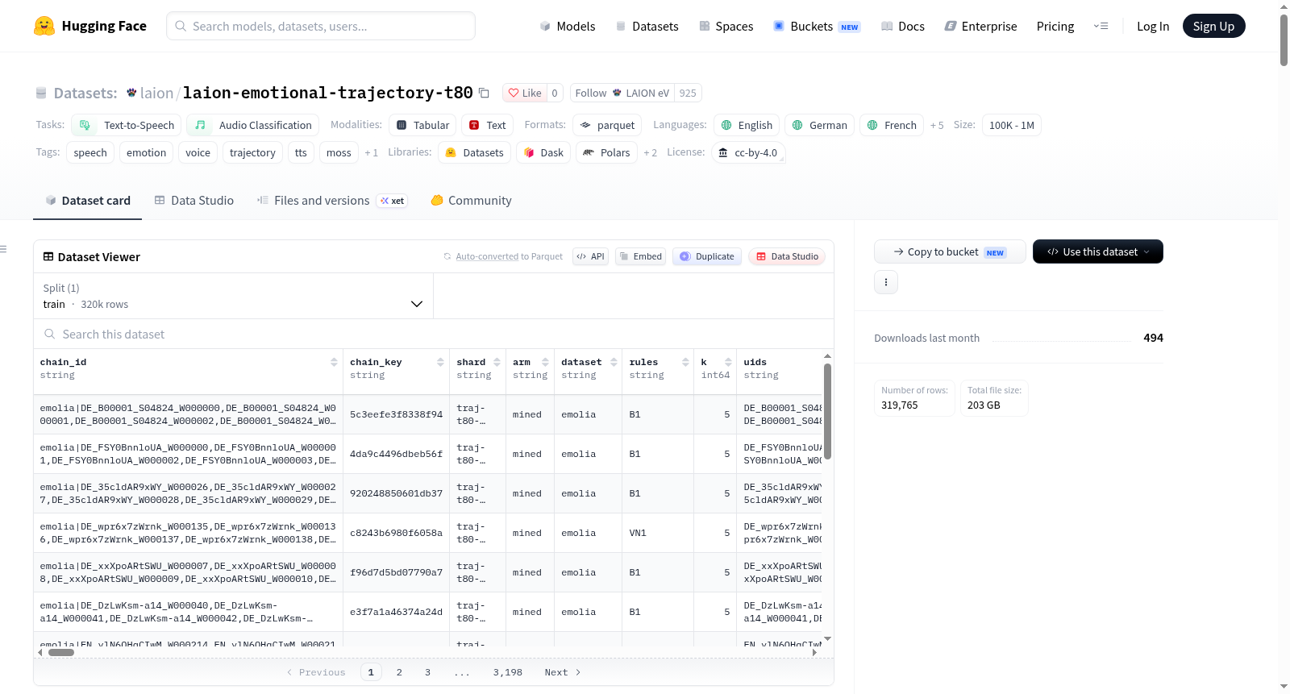The height and width of the screenshot is (694, 1290).
Task: Like this dataset
Action: tap(525, 93)
